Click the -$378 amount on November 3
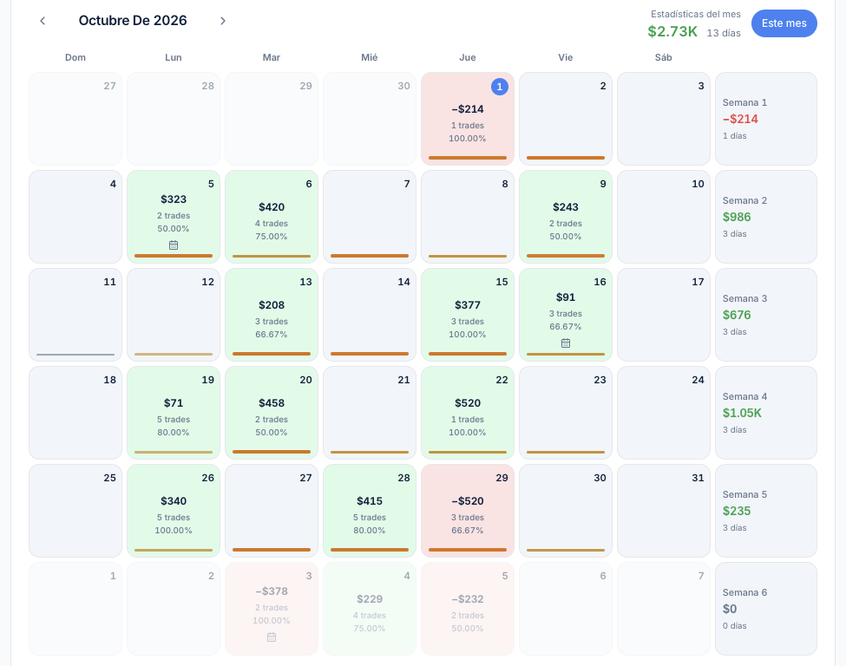 pyautogui.click(x=272, y=591)
